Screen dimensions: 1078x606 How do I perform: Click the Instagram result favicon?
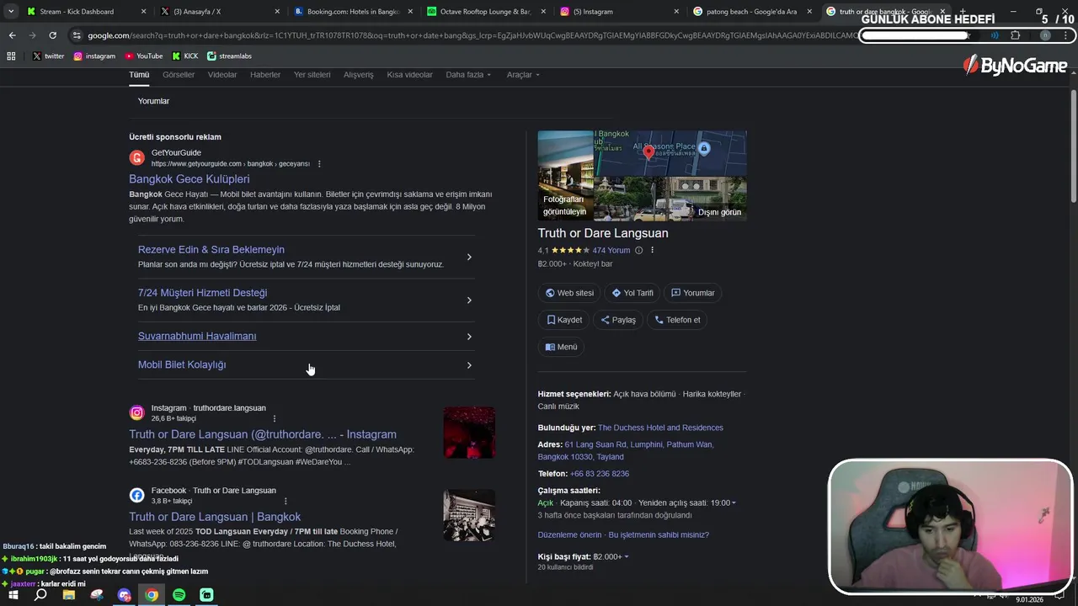pos(136,412)
